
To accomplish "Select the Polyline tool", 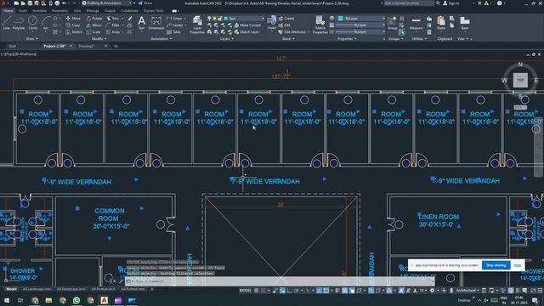I will tap(19, 23).
